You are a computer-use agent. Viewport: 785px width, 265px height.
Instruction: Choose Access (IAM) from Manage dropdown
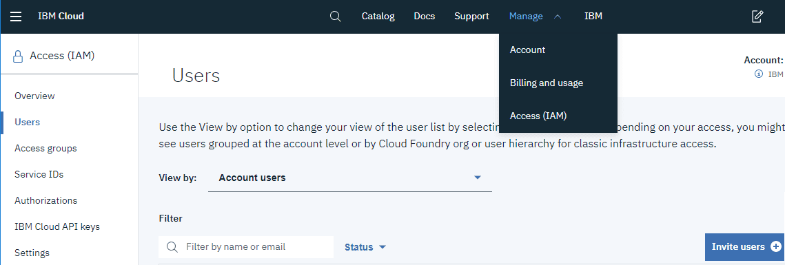(x=558, y=116)
